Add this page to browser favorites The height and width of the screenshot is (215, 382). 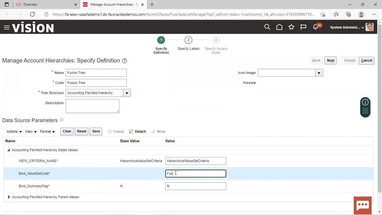323,14
